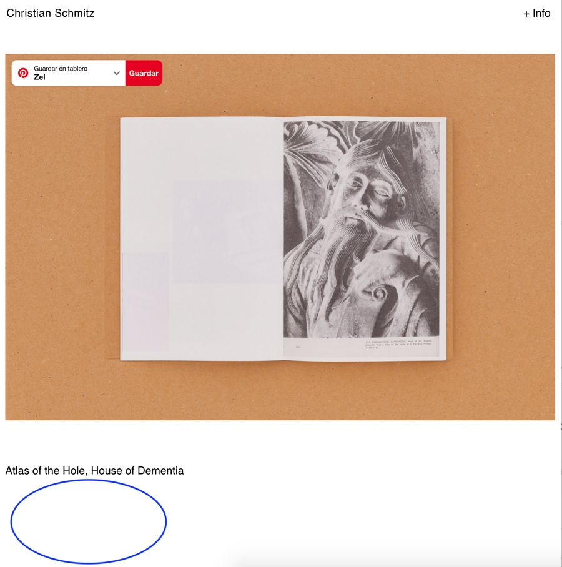The height and width of the screenshot is (567, 562).
Task: Click inside the blue ellipse outline
Action: [x=89, y=521]
